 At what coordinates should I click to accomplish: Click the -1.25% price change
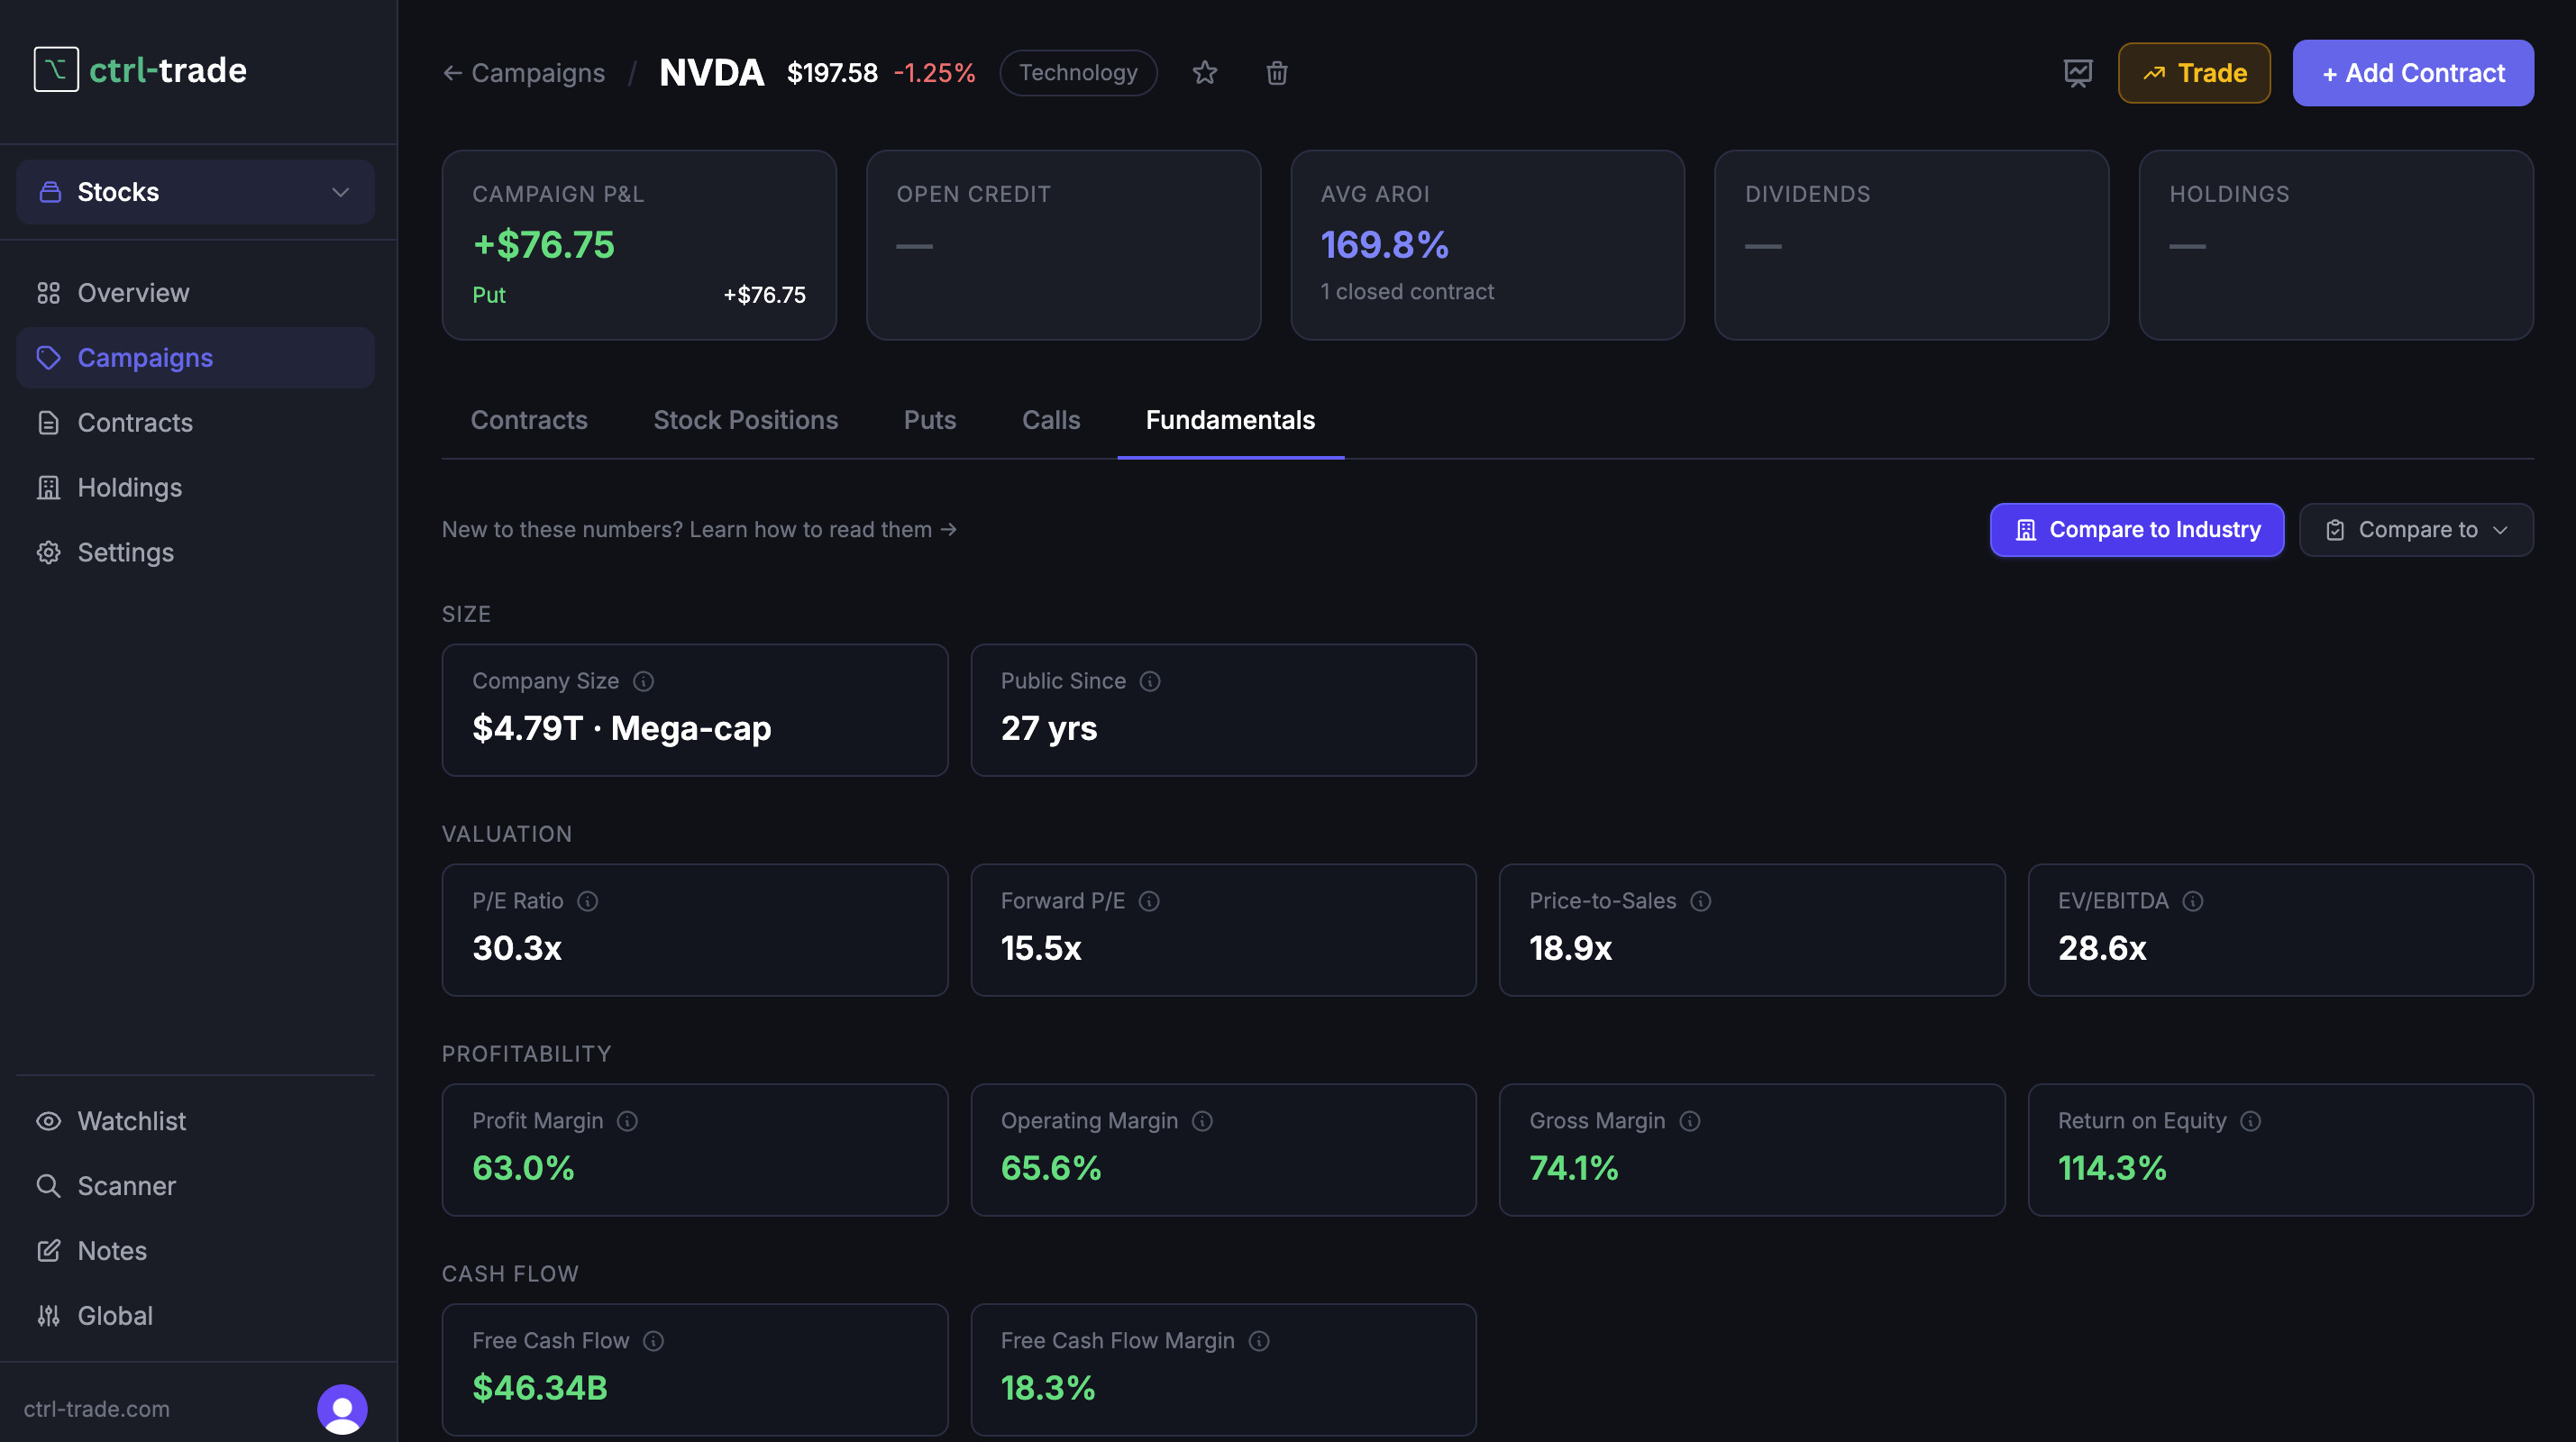click(x=934, y=73)
